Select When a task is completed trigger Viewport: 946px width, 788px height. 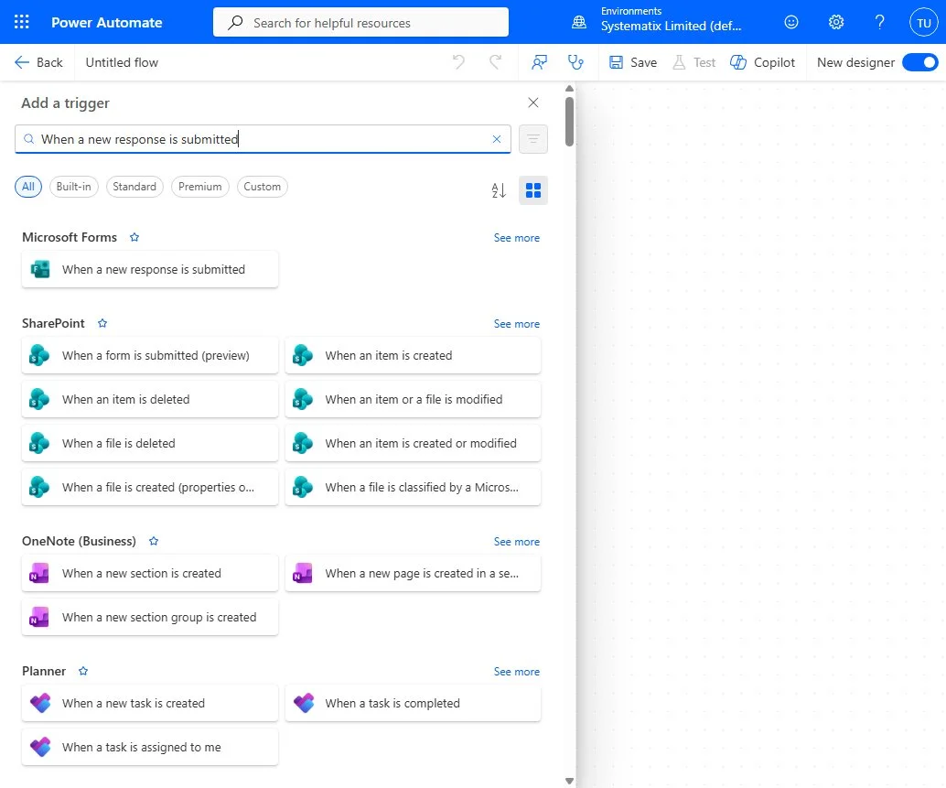[413, 704]
